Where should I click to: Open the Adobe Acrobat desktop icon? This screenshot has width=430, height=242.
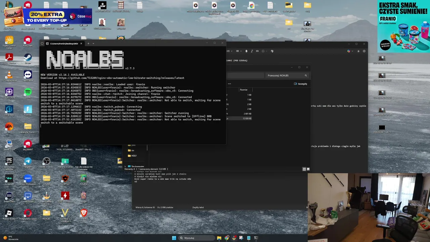pos(9,59)
